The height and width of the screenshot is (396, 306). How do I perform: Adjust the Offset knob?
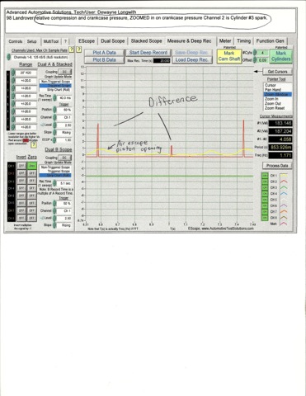coord(255,60)
